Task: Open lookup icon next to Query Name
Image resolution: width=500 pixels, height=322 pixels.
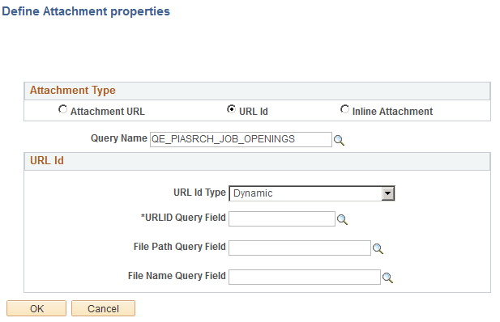Action: pyautogui.click(x=339, y=140)
